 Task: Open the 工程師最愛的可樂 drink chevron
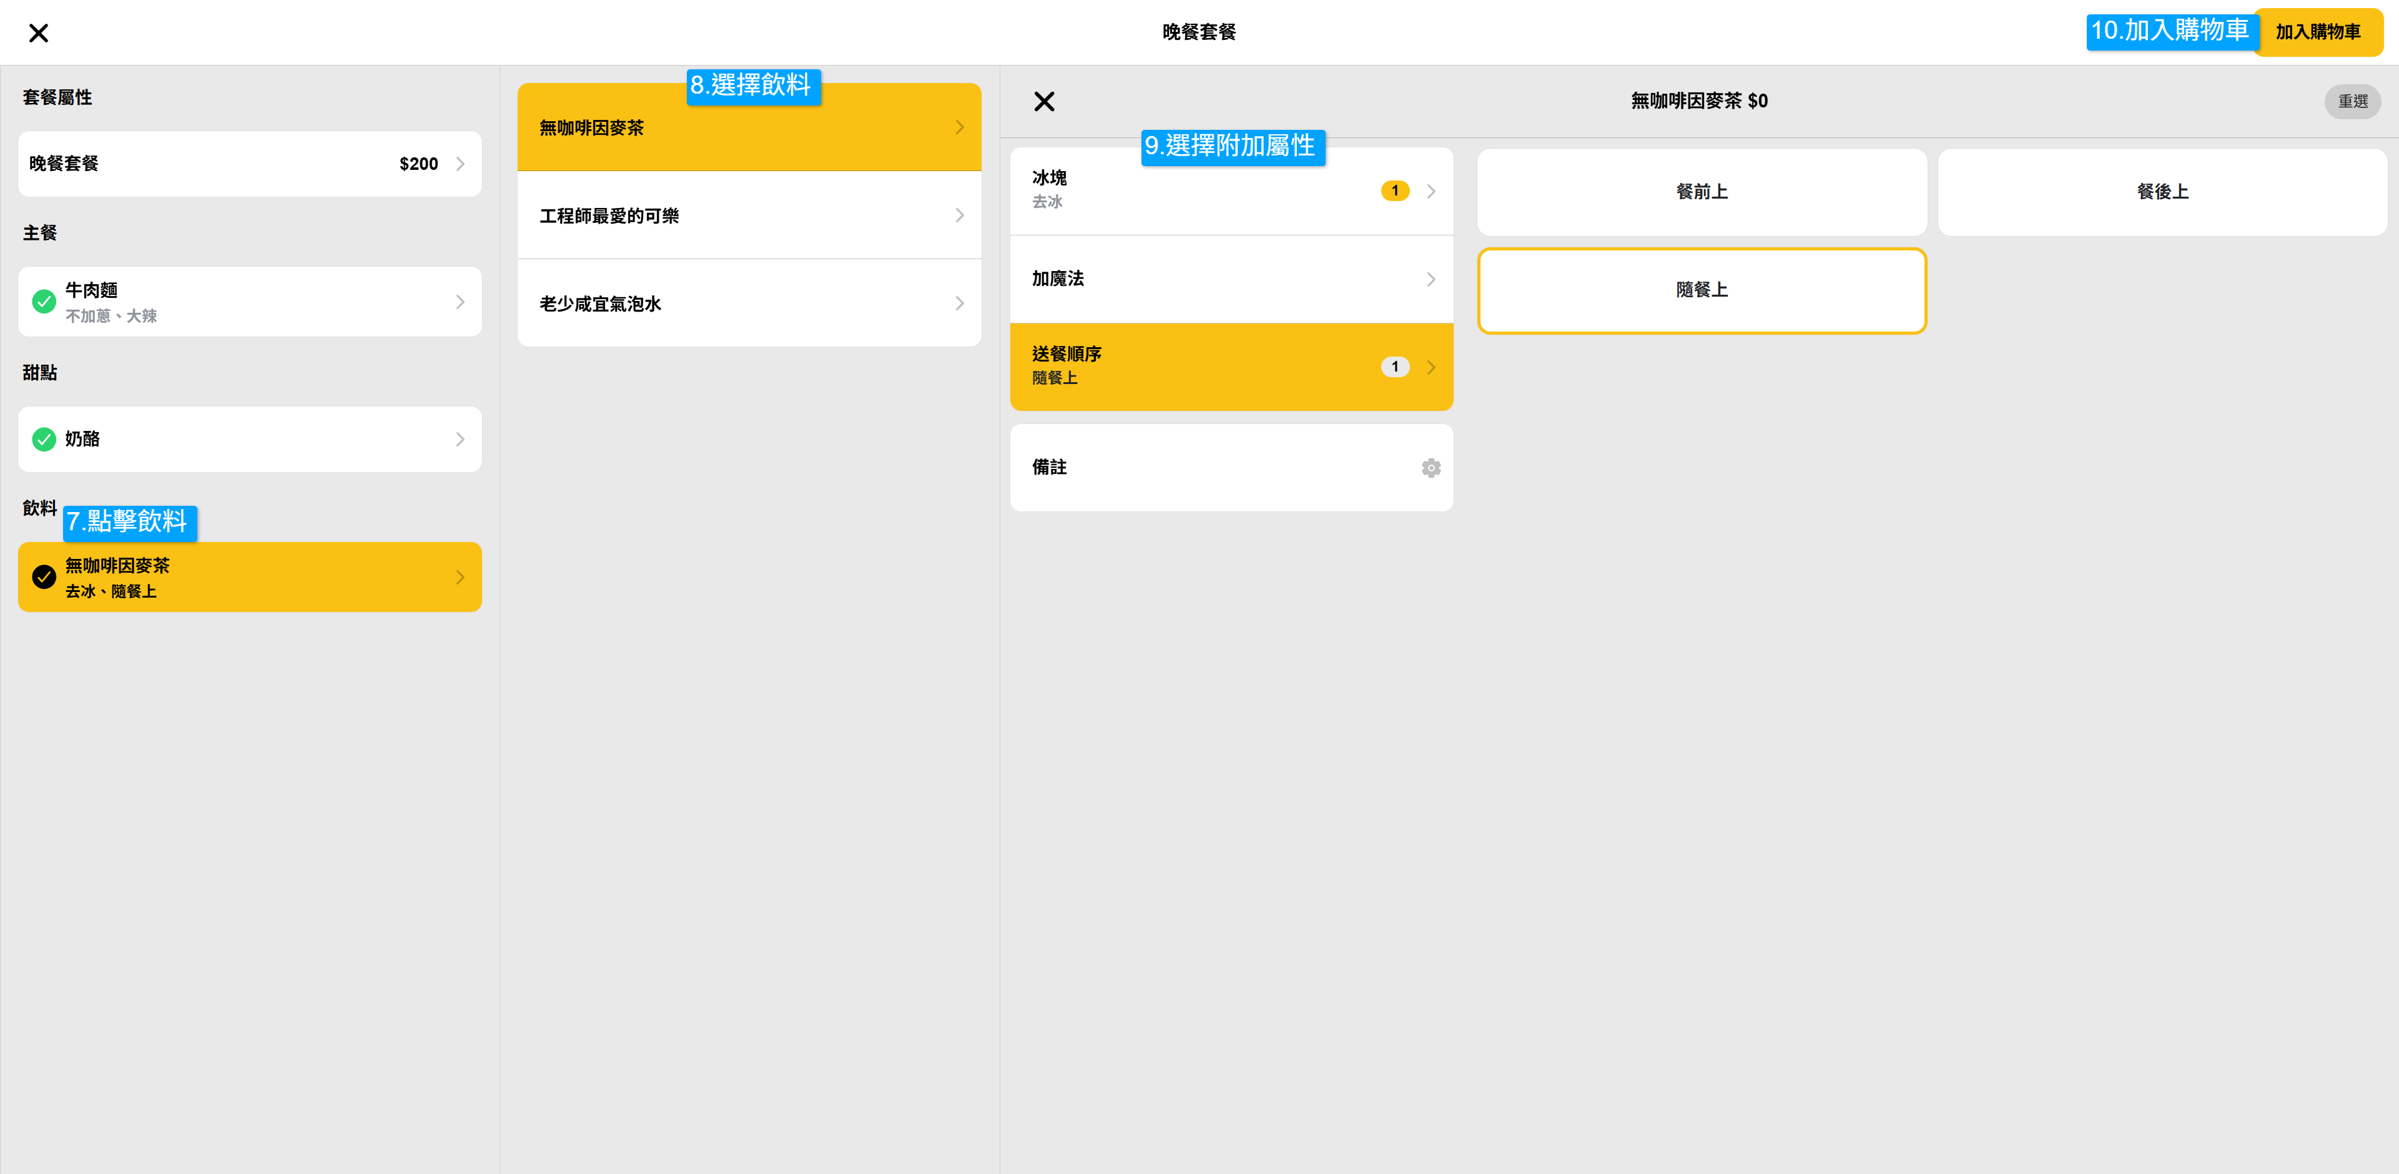(x=959, y=216)
